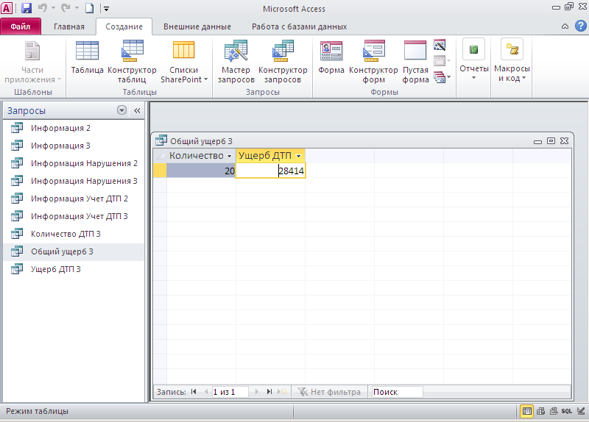
Task: Launch Конструктор таблиц
Action: [x=132, y=62]
